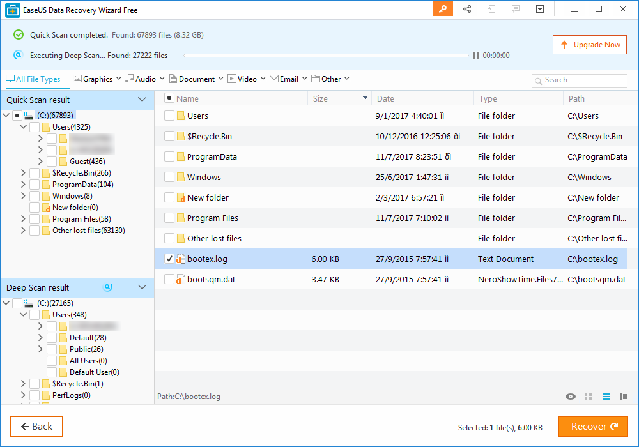
Task: Collapse the Deep Scan result panel
Action: click(142, 287)
